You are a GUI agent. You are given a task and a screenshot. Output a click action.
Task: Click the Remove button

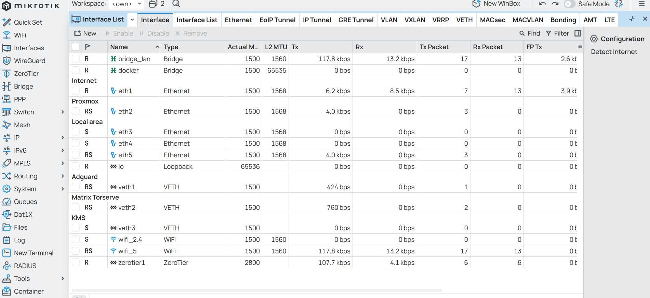(x=191, y=33)
